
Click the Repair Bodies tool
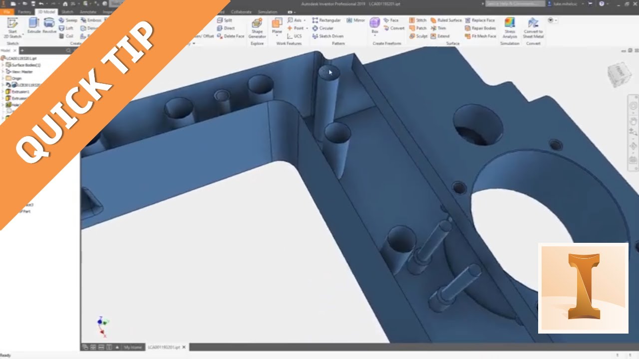480,28
